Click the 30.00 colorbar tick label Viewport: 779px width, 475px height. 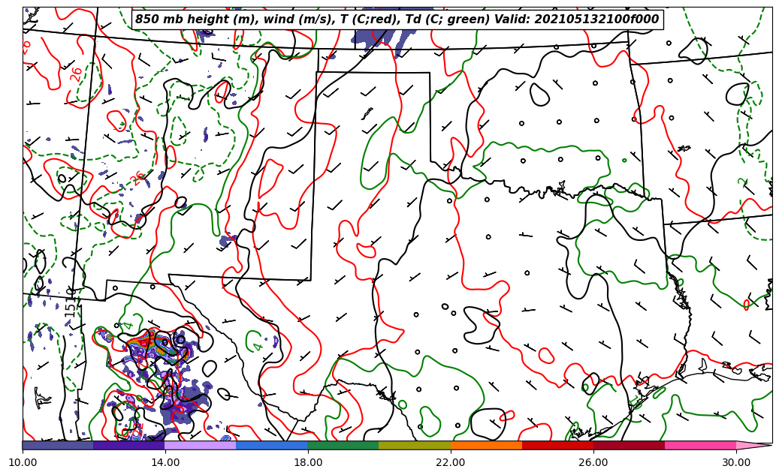[736, 462]
